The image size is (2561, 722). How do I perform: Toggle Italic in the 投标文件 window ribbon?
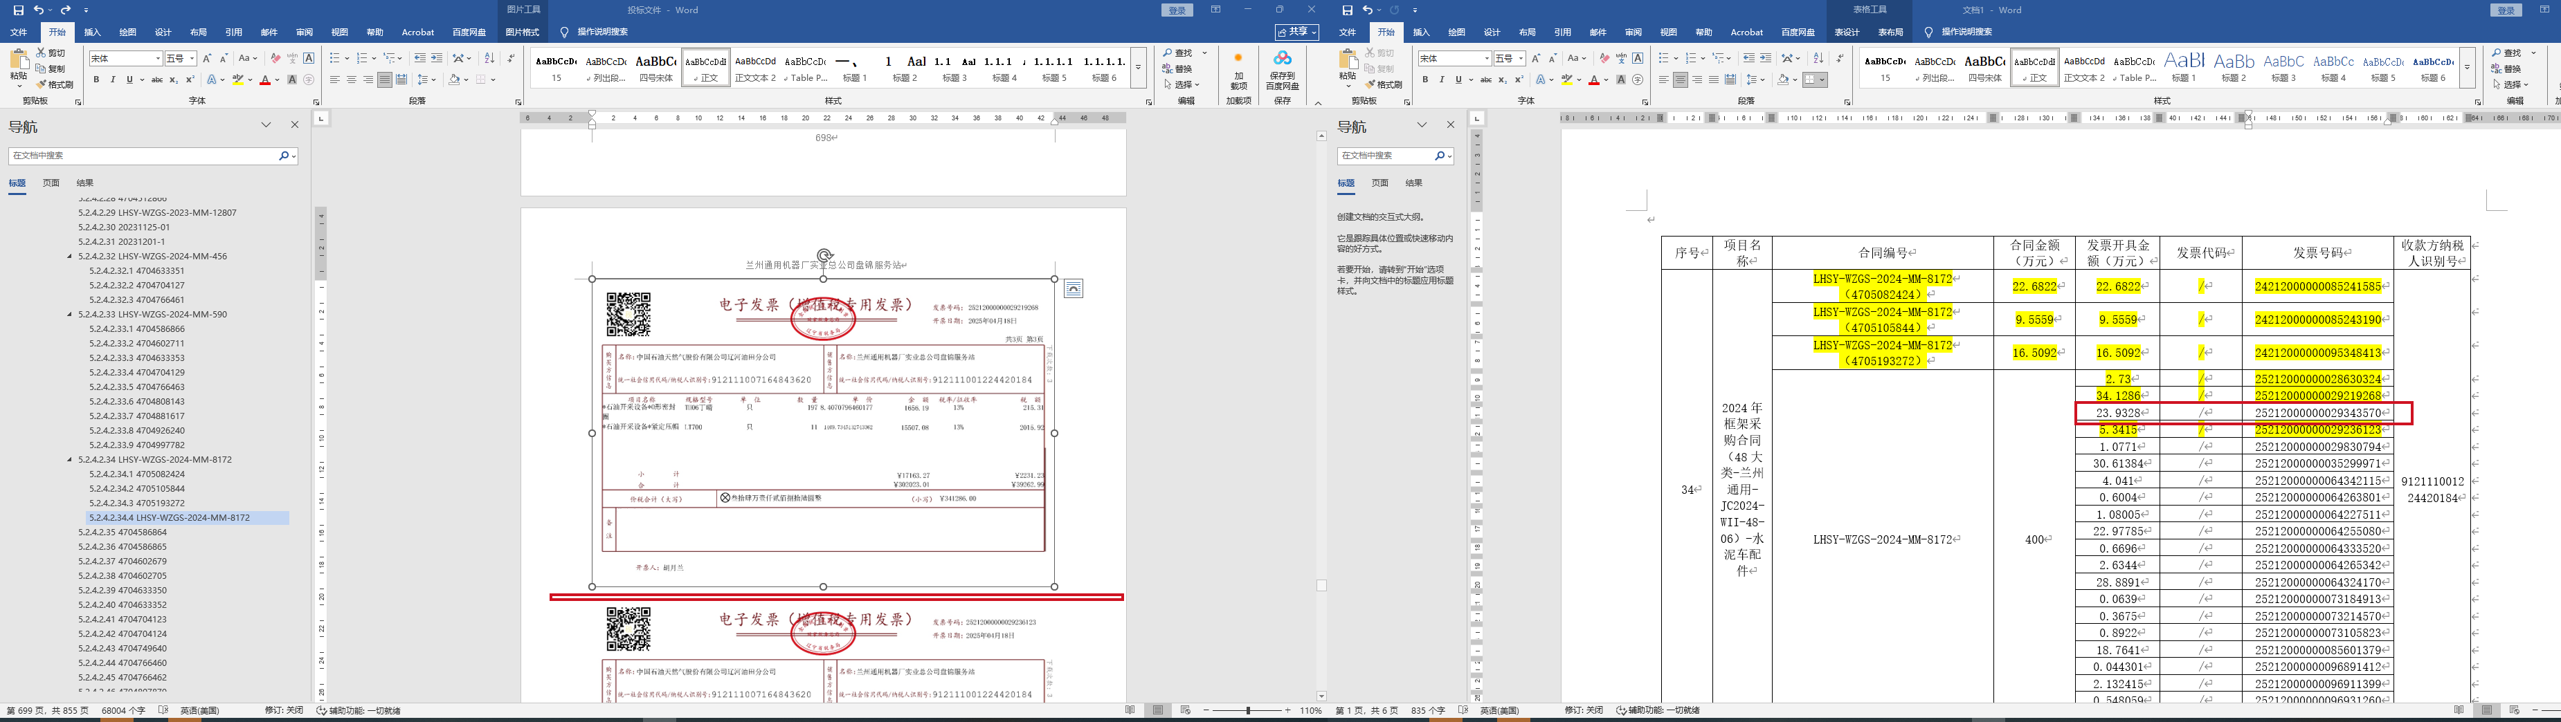click(112, 80)
